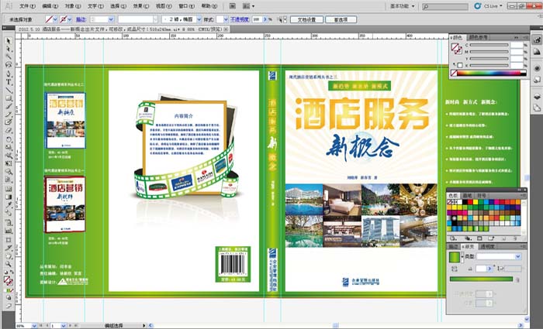Viewport: 543px width, 329px height.
Task: Open the 窗口(W) menu
Action: [x=187, y=6]
